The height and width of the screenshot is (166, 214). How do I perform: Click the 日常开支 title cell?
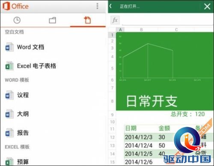[x=152, y=101]
